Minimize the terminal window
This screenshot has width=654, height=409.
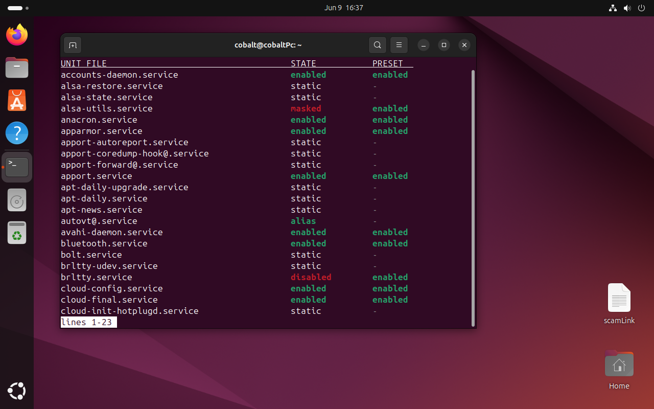point(424,45)
